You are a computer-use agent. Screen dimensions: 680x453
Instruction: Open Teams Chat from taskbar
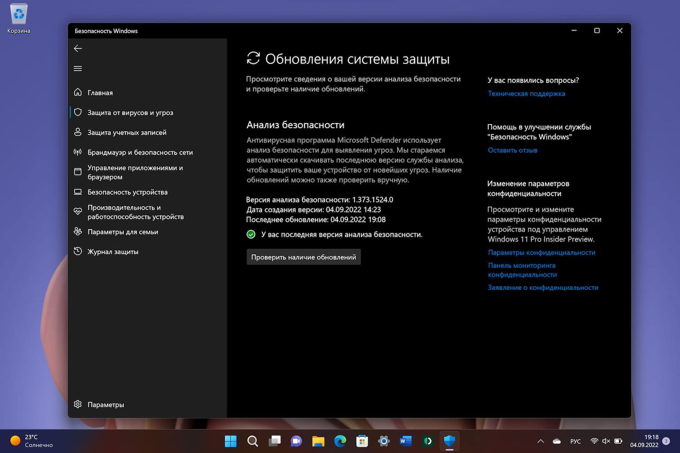tap(296, 441)
